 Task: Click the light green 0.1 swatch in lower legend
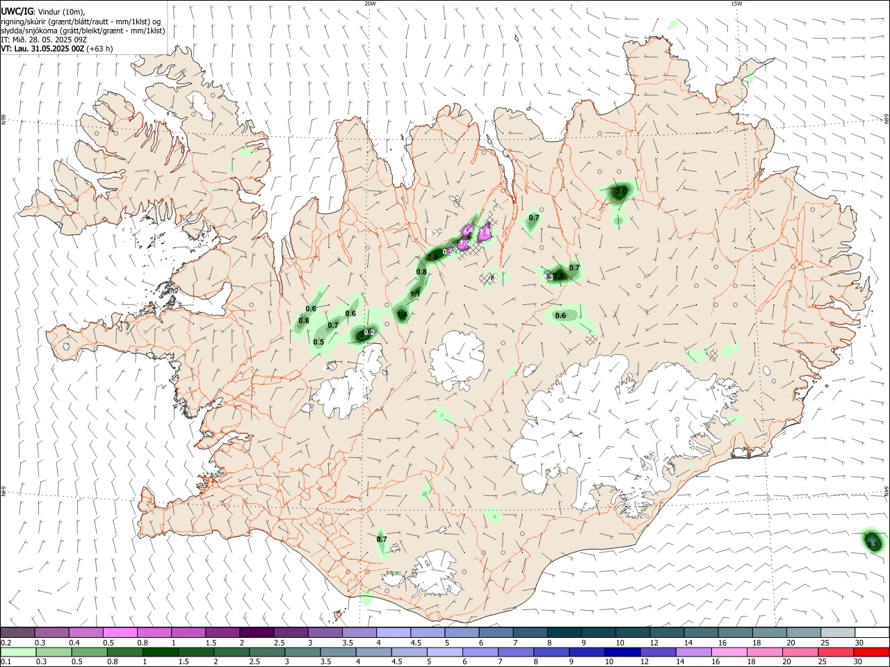(17, 652)
